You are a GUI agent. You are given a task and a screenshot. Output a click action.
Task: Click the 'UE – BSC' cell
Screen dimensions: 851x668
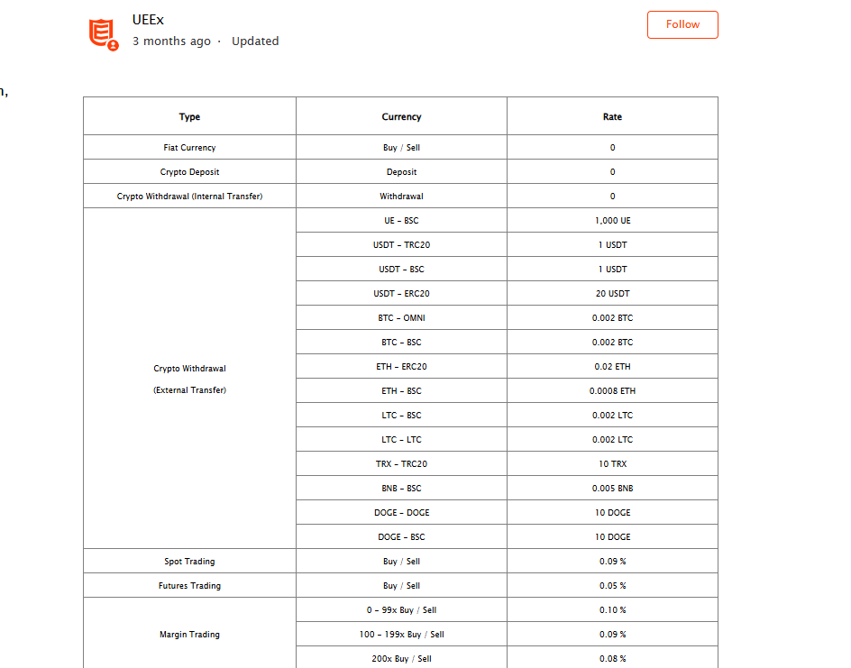pos(401,221)
